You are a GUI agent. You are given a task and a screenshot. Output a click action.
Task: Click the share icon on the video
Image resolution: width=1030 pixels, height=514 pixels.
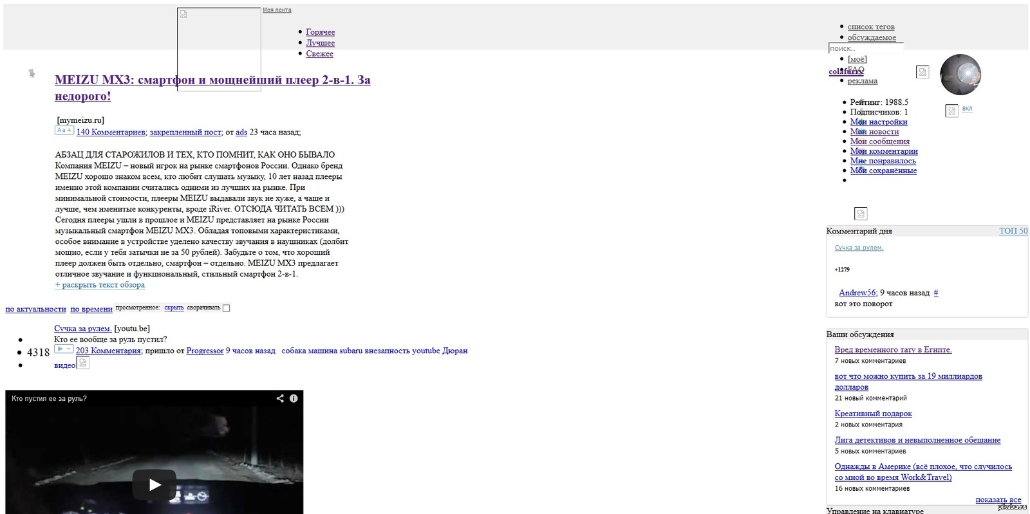point(280,398)
